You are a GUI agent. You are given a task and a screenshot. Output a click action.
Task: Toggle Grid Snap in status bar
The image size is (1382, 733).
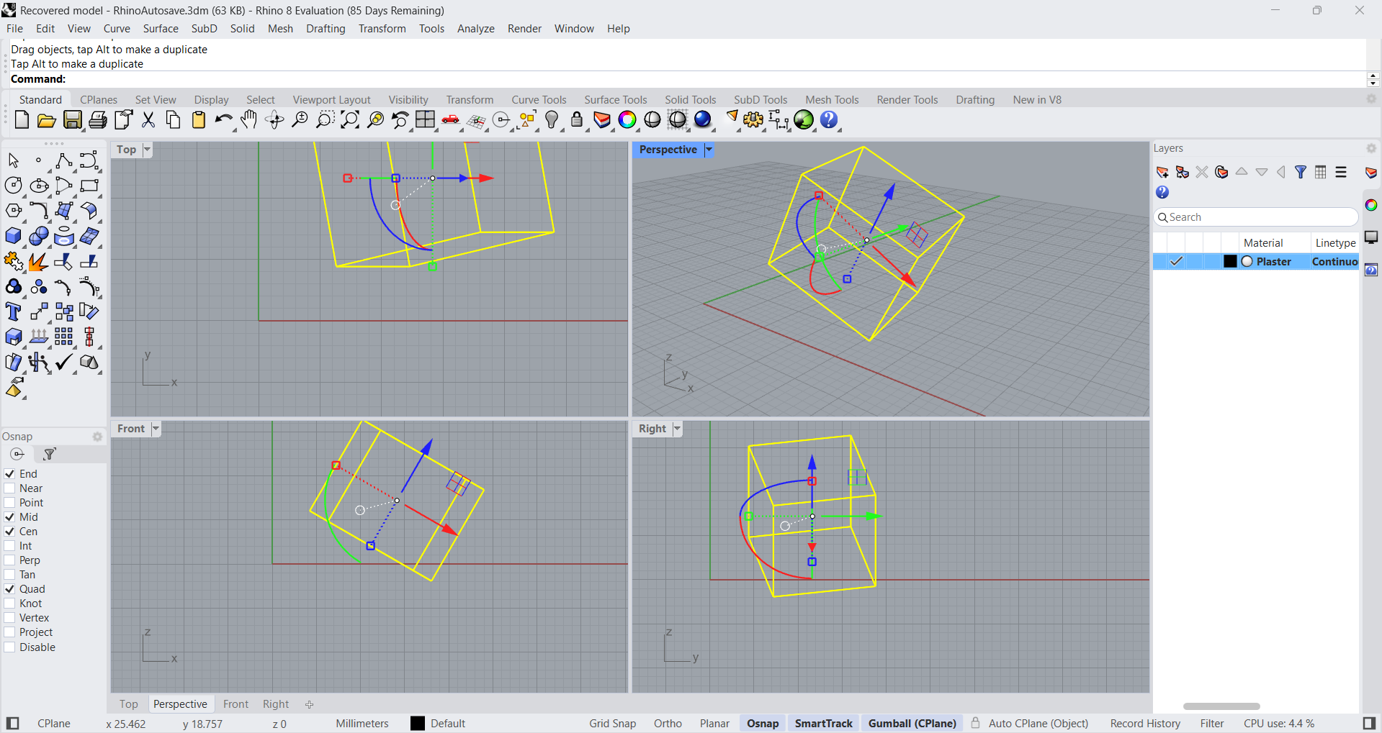[x=612, y=724]
